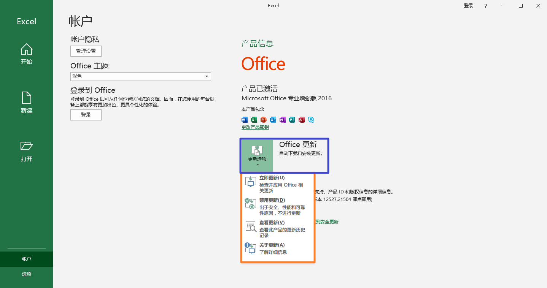Click the Skype product icon
Viewport: 547px width, 288px height.
[x=311, y=120]
